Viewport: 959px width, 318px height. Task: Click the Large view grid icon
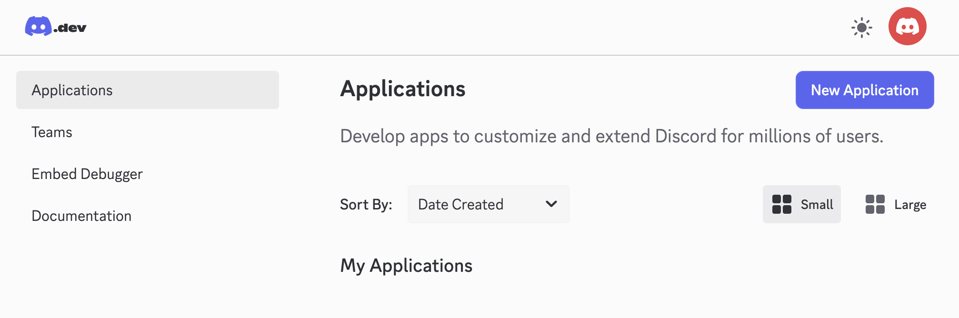click(875, 204)
